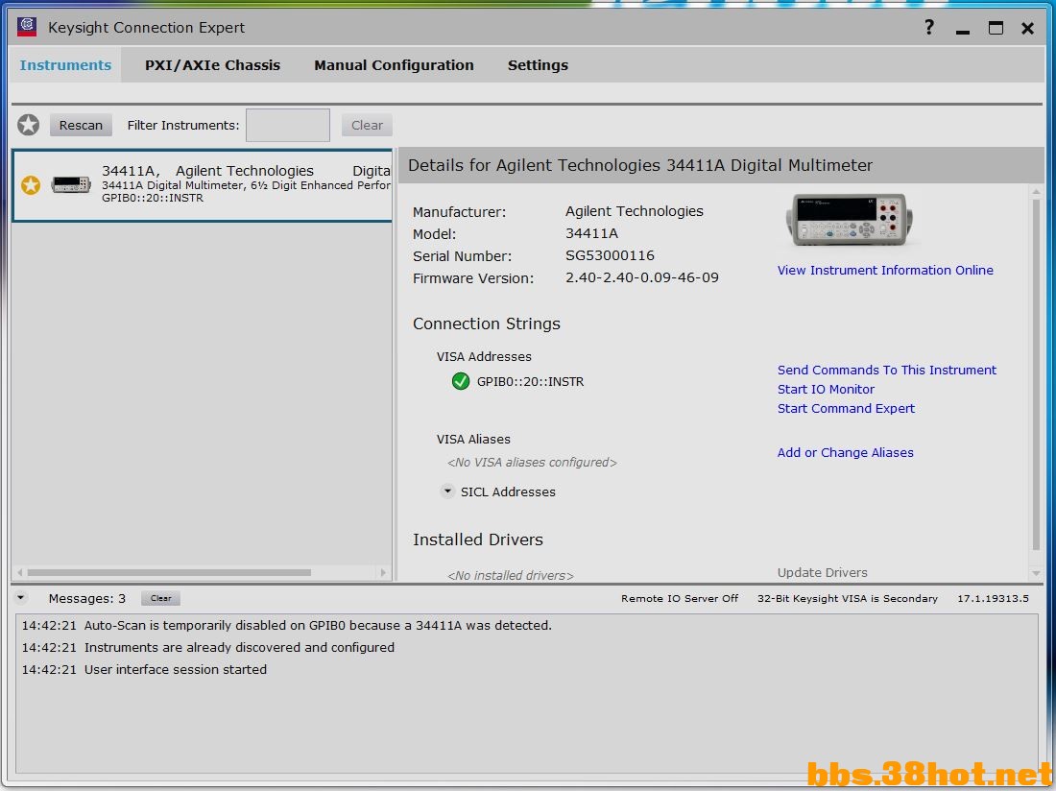This screenshot has height=791, width=1056.
Task: Click the Filter Instruments text field
Action: pos(288,125)
